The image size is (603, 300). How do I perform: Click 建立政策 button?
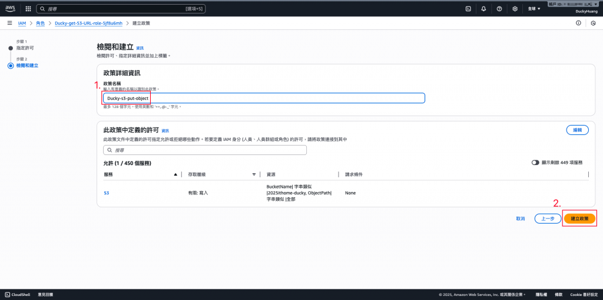579,218
